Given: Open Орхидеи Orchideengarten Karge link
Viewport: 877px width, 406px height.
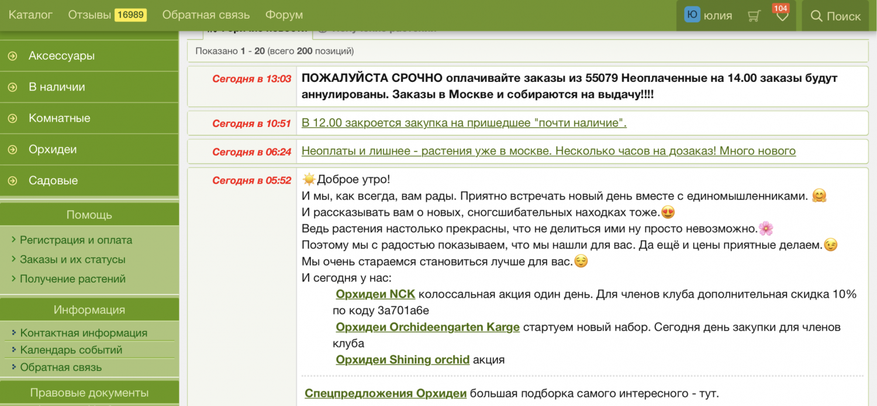Looking at the screenshot, I should pyautogui.click(x=427, y=327).
